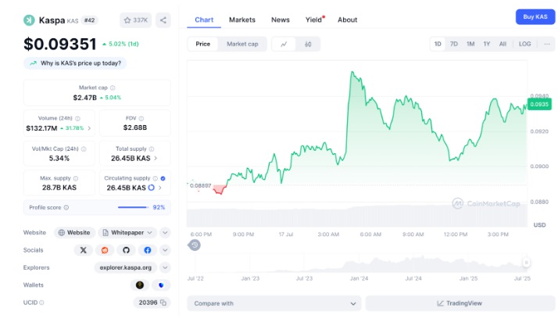Image resolution: width=558 pixels, height=319 pixels.
Task: Expand more links next to Whitepaper
Action: point(165,232)
